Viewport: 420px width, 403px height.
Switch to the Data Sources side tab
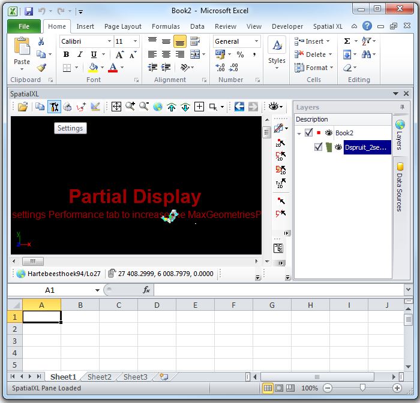pyautogui.click(x=400, y=186)
